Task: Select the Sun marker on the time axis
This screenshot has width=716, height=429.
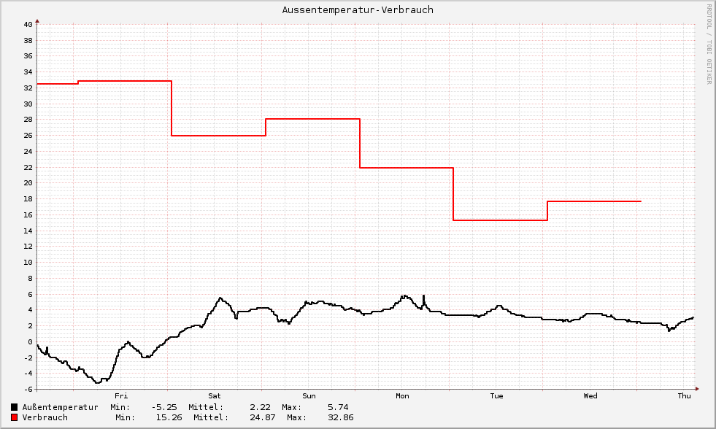Action: click(309, 396)
